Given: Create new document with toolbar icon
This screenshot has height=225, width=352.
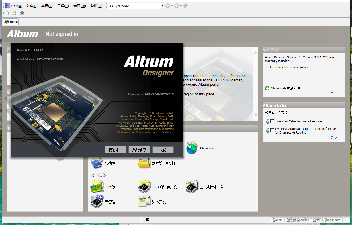Looking at the screenshot, I should [x=6, y=13].
